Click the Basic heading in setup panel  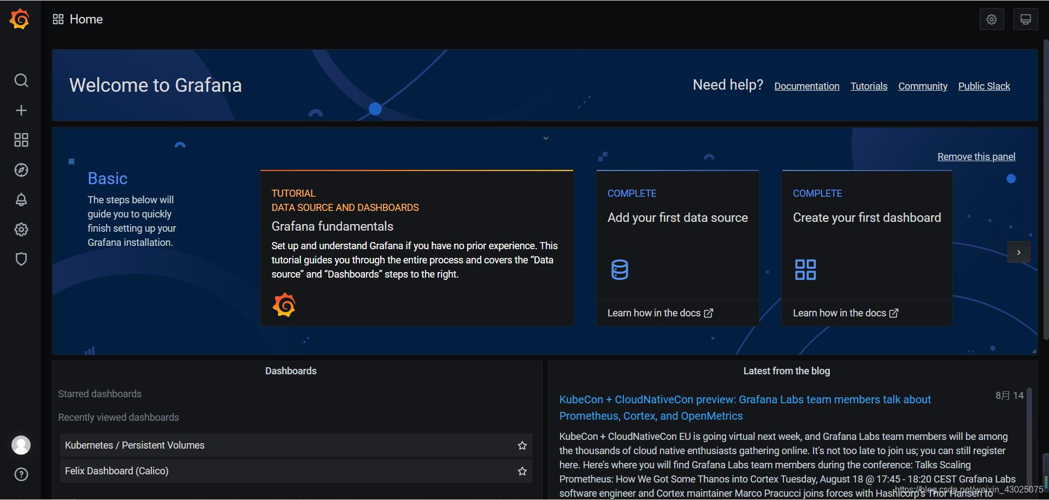click(x=108, y=179)
